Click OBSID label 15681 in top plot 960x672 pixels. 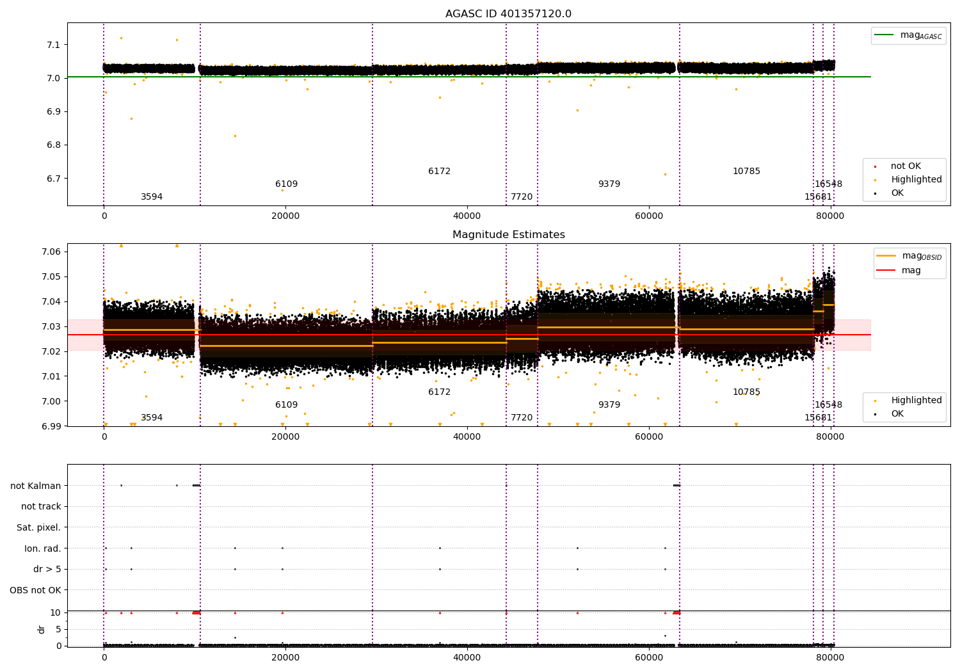tap(818, 197)
